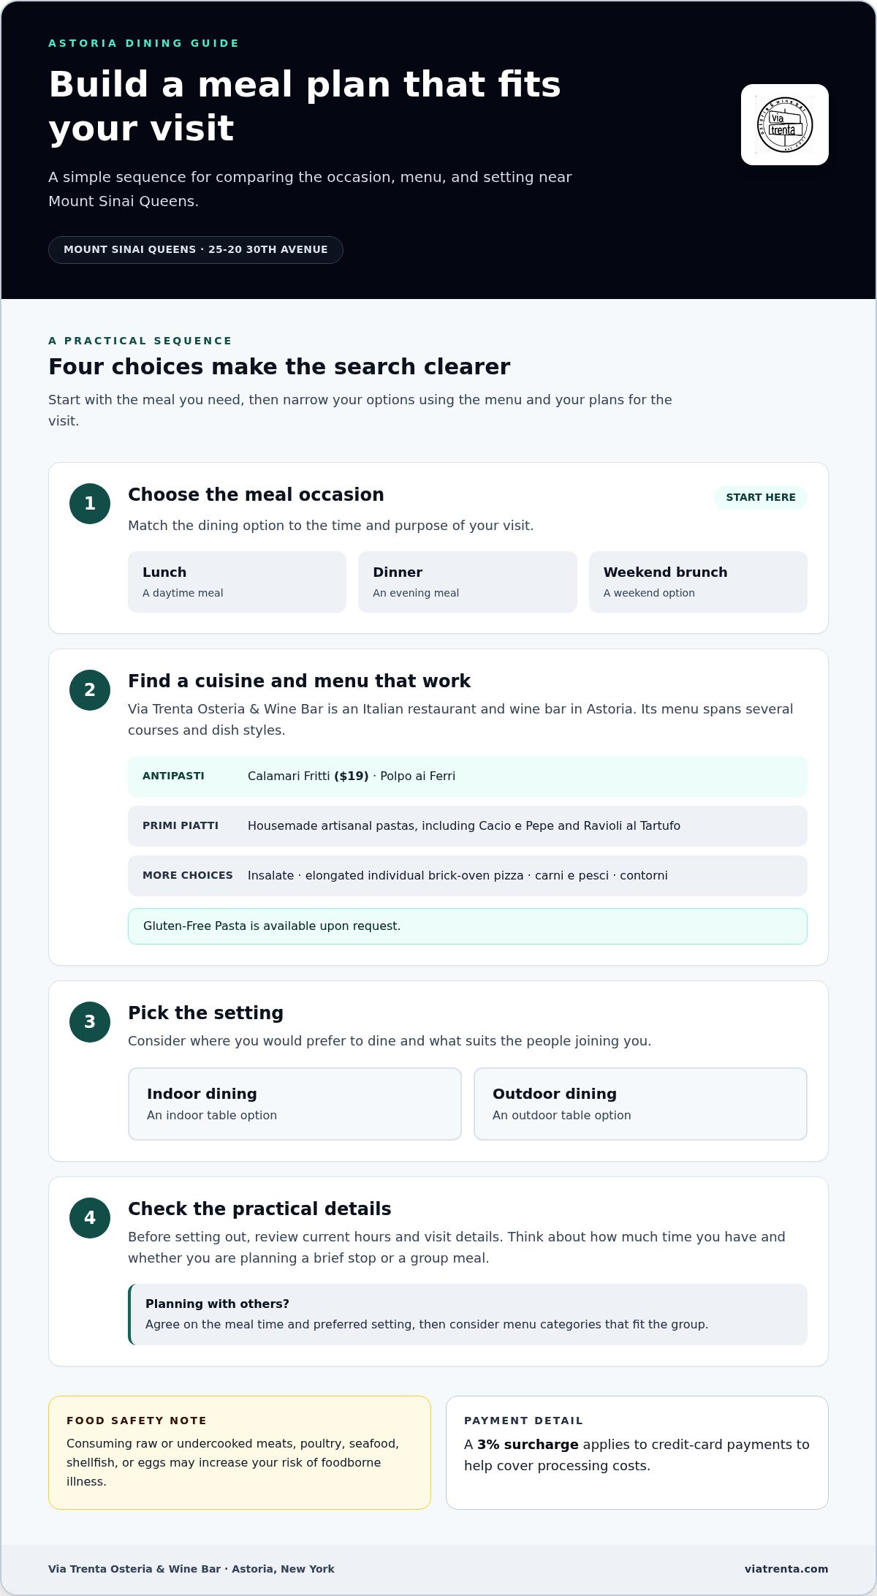Open the viatrenta.com footer link
The width and height of the screenshot is (877, 1596).
coord(786,1569)
